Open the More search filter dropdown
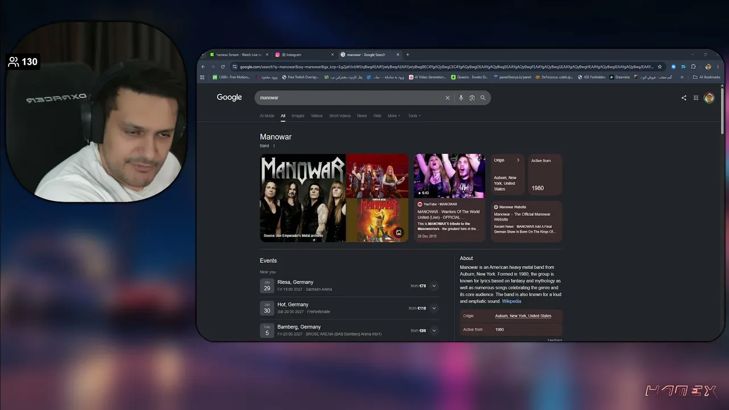This screenshot has width=729, height=410. [394, 116]
